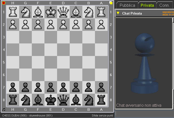Select the black bishop on C8
174x118 pixels.
point(76,100)
